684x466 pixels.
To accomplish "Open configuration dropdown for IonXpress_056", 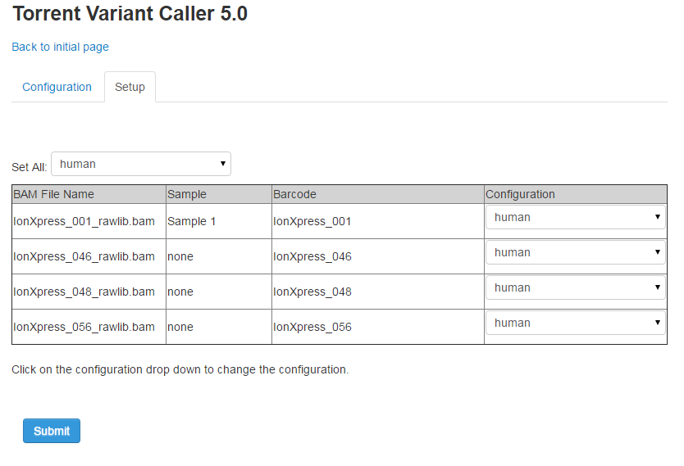I will click(576, 323).
